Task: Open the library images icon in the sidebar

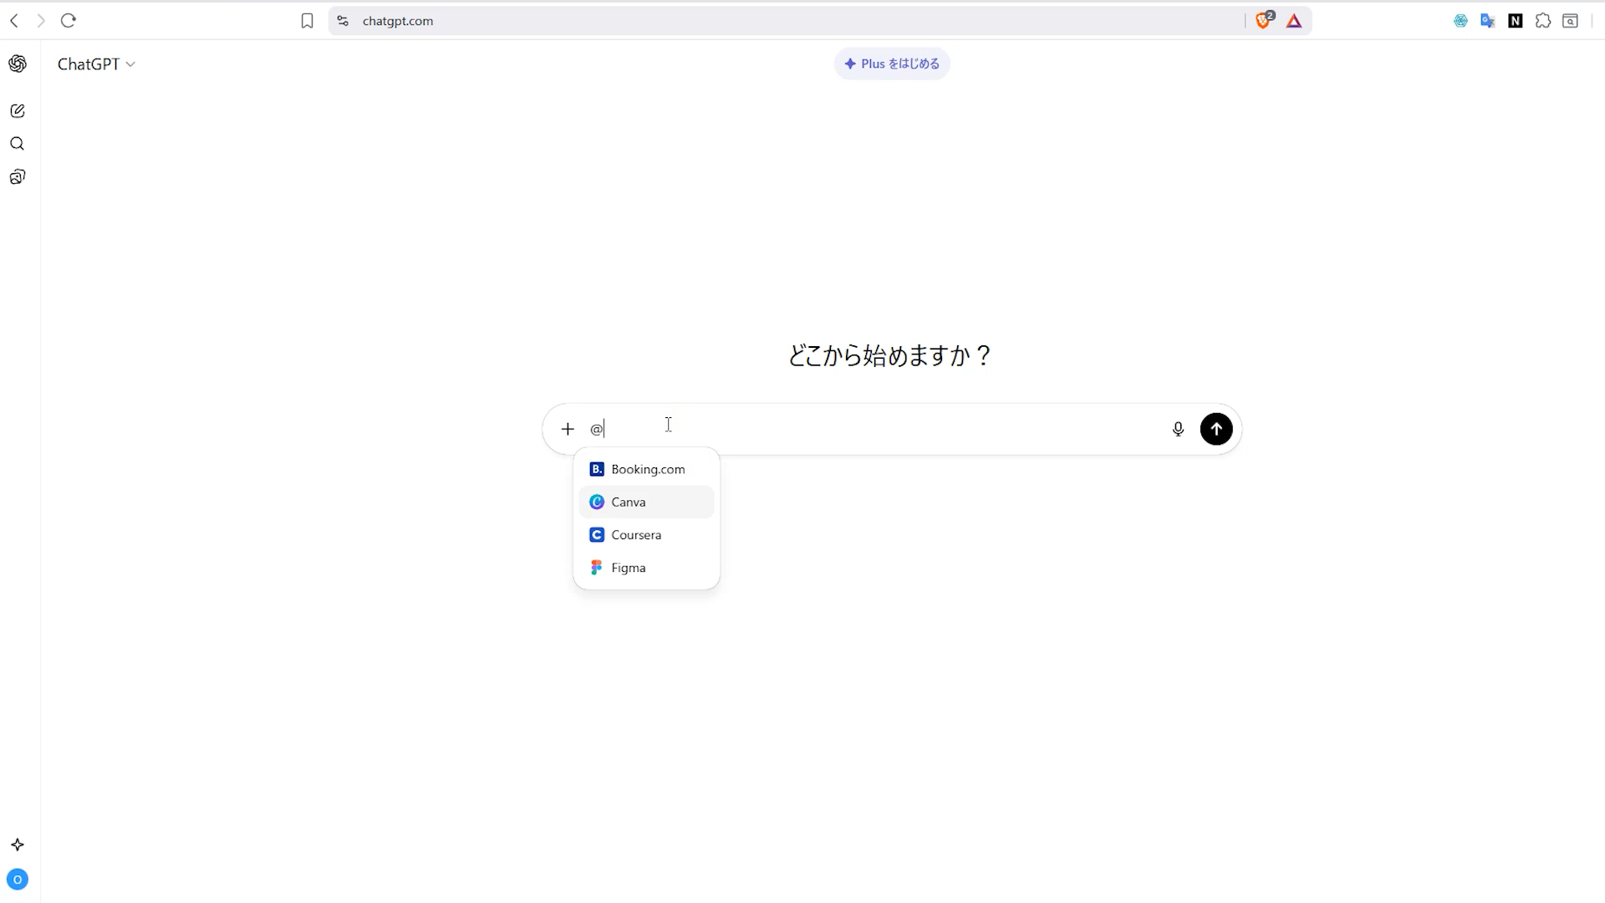Action: click(18, 176)
